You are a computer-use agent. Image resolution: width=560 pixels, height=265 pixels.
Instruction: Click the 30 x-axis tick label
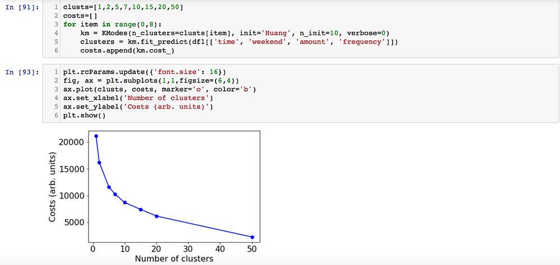(189, 248)
